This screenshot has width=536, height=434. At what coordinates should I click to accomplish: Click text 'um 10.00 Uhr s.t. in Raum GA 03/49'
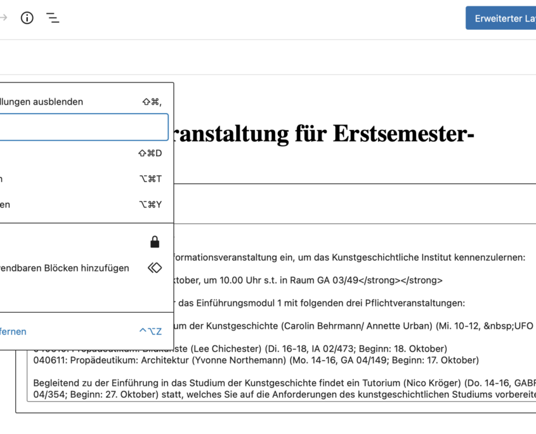tap(281, 280)
